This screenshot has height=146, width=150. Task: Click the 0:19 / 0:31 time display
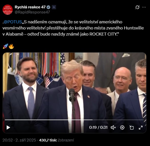[x=98, y=127]
